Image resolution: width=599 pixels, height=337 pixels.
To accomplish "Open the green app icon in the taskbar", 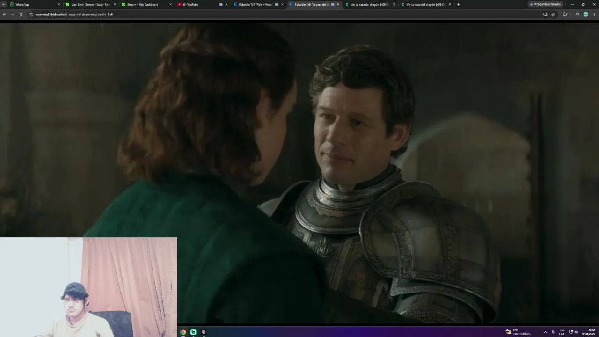I will [x=193, y=332].
